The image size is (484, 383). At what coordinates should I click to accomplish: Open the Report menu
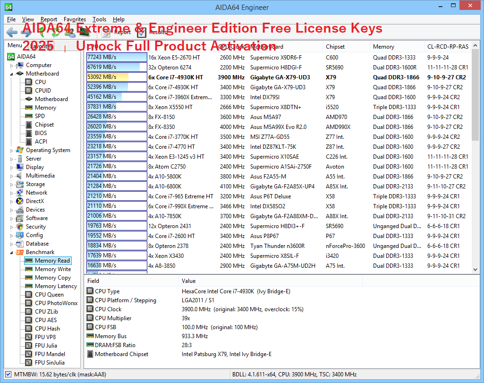pos(49,19)
